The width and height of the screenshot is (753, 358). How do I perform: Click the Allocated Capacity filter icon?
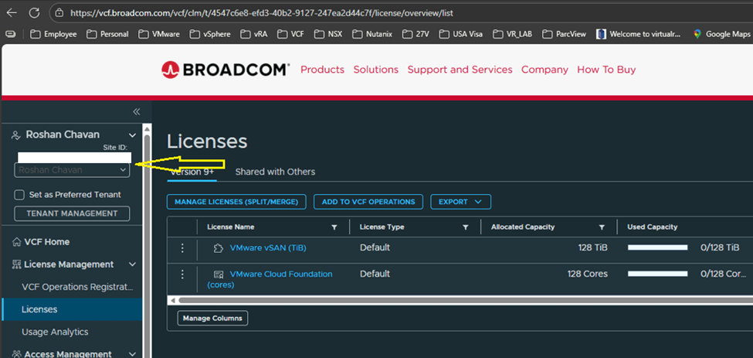point(602,227)
